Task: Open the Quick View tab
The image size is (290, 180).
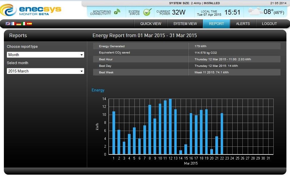Action: [151, 24]
